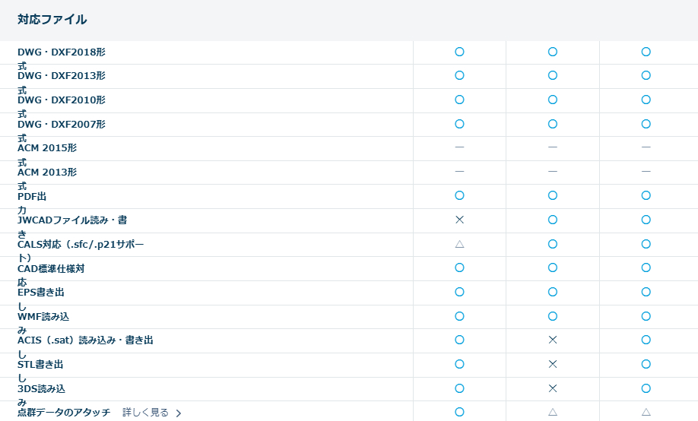This screenshot has width=698, height=421.
Task: Click middle-column cross icon in the STL書き出し row
Action: pos(553,364)
